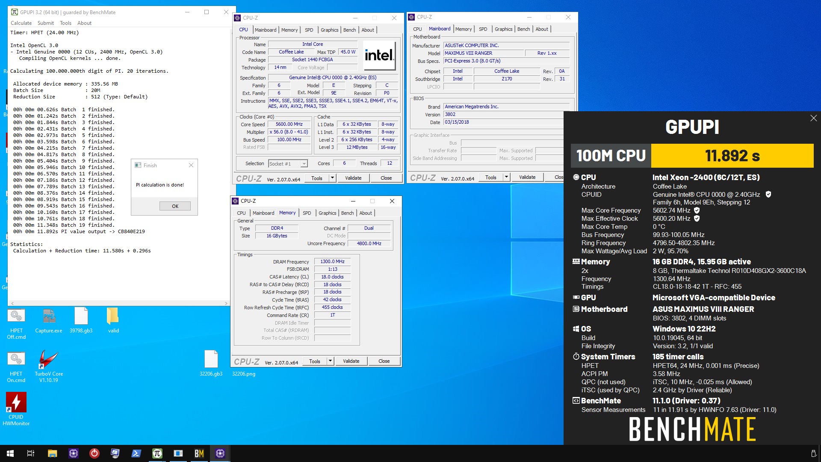
Task: Open File Explorer from the taskbar
Action: point(52,453)
